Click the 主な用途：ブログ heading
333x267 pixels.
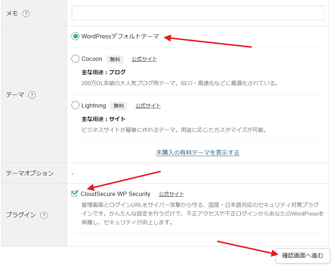(103, 72)
